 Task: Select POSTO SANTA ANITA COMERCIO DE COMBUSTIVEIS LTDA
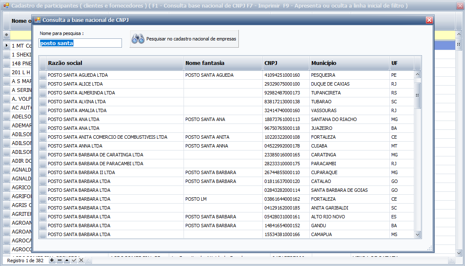tap(115, 137)
